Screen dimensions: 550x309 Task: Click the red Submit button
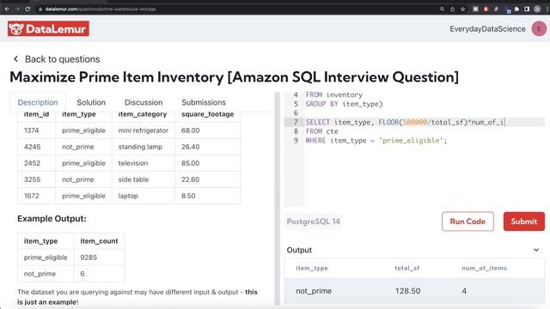coord(524,221)
